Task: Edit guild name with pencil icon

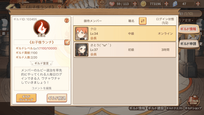Action: pyautogui.click(x=67, y=42)
